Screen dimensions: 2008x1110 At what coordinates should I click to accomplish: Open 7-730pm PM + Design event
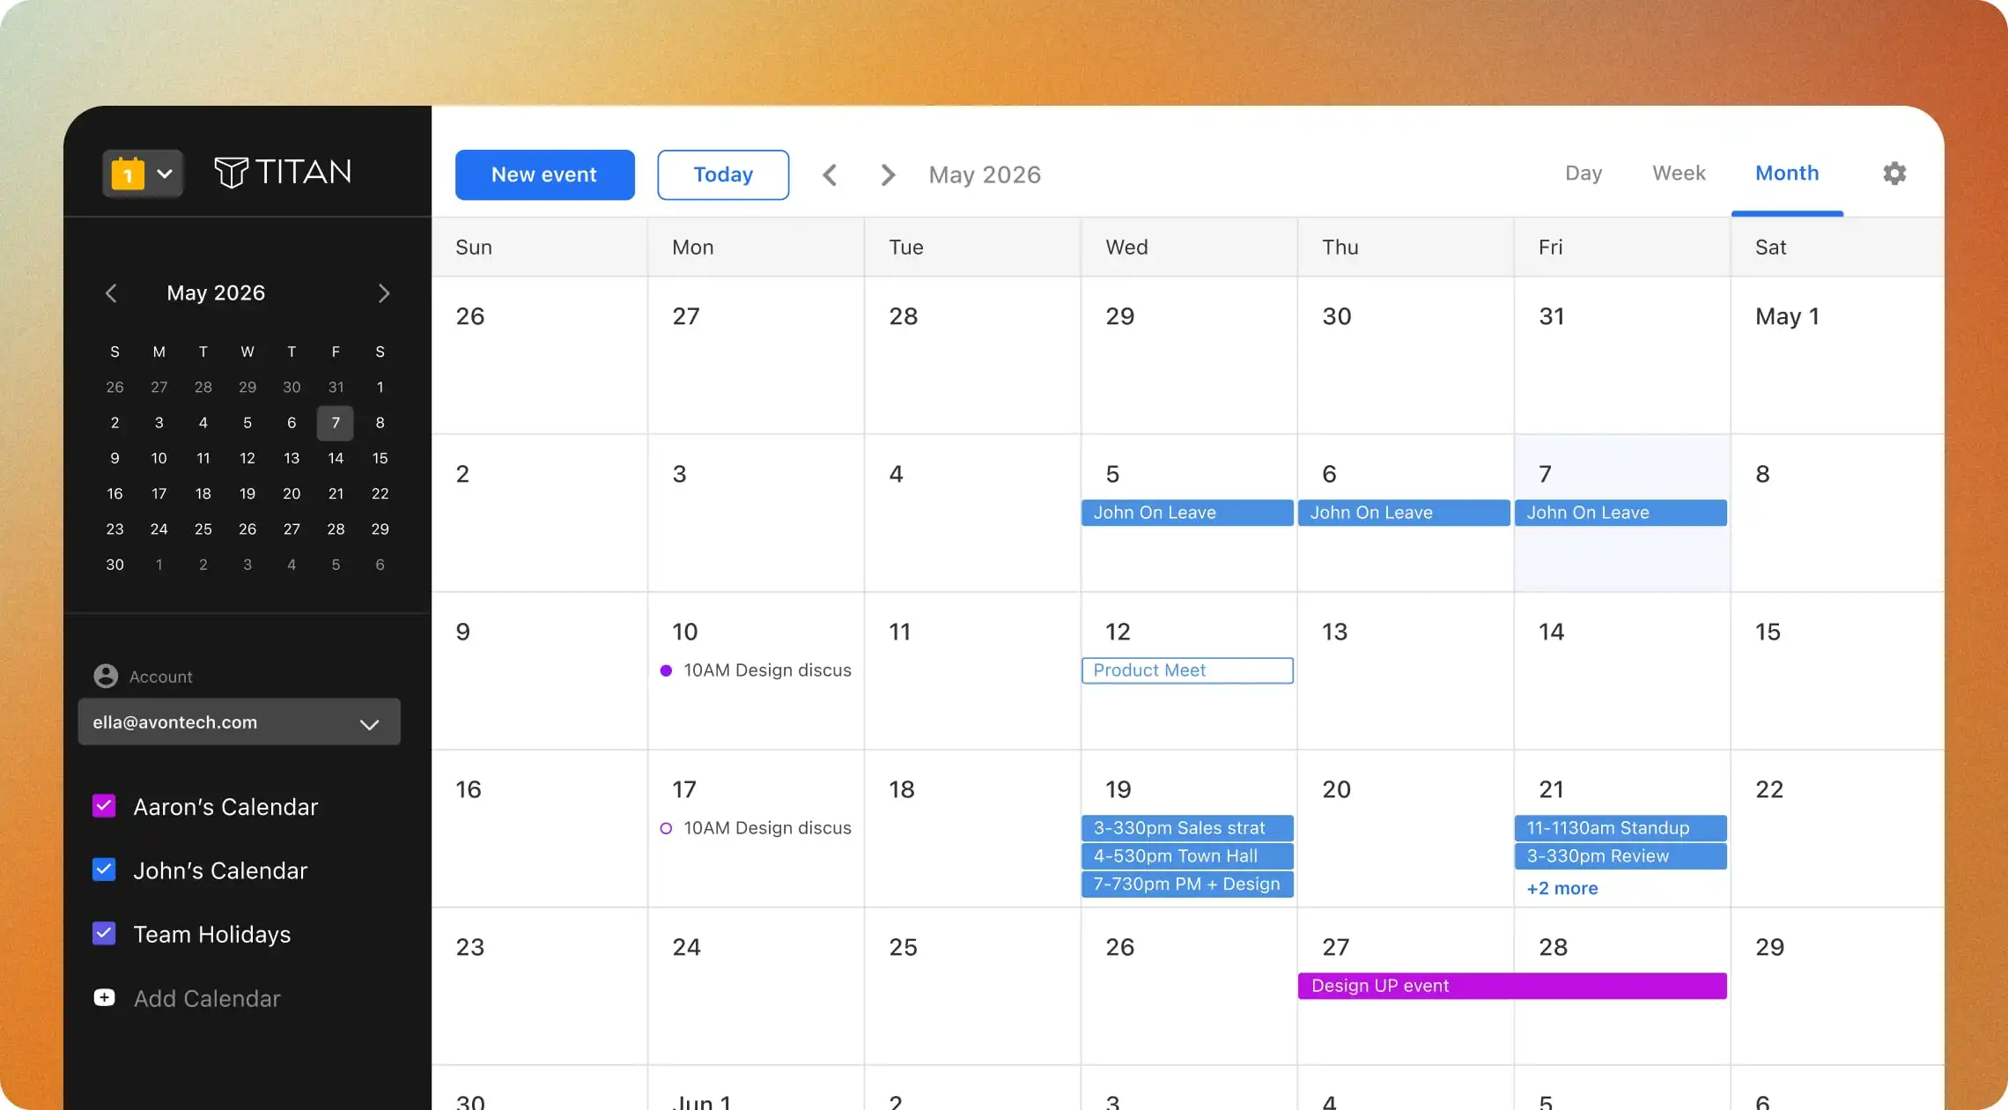1187,884
